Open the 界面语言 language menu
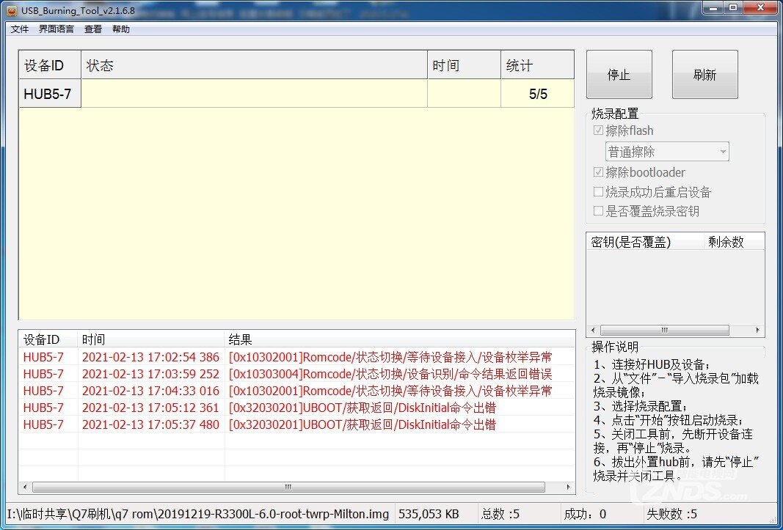The image size is (783, 530). click(x=56, y=29)
